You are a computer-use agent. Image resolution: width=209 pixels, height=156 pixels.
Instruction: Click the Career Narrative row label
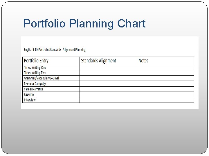pos(34,89)
